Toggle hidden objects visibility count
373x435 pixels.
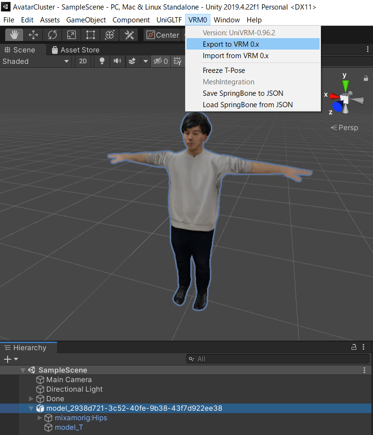161,61
